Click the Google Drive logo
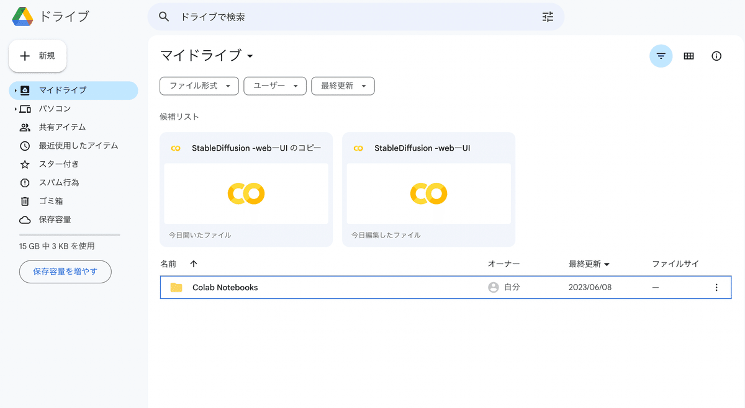This screenshot has height=408, width=745. [x=22, y=17]
